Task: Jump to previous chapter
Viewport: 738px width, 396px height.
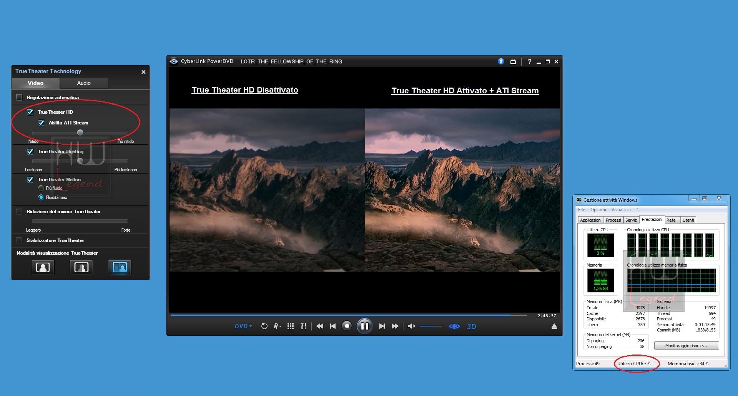Action: tap(333, 326)
